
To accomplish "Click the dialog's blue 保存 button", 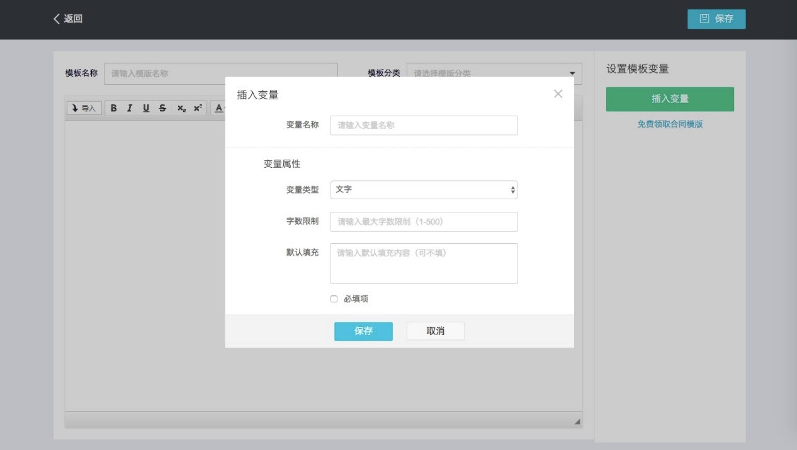I will point(363,331).
